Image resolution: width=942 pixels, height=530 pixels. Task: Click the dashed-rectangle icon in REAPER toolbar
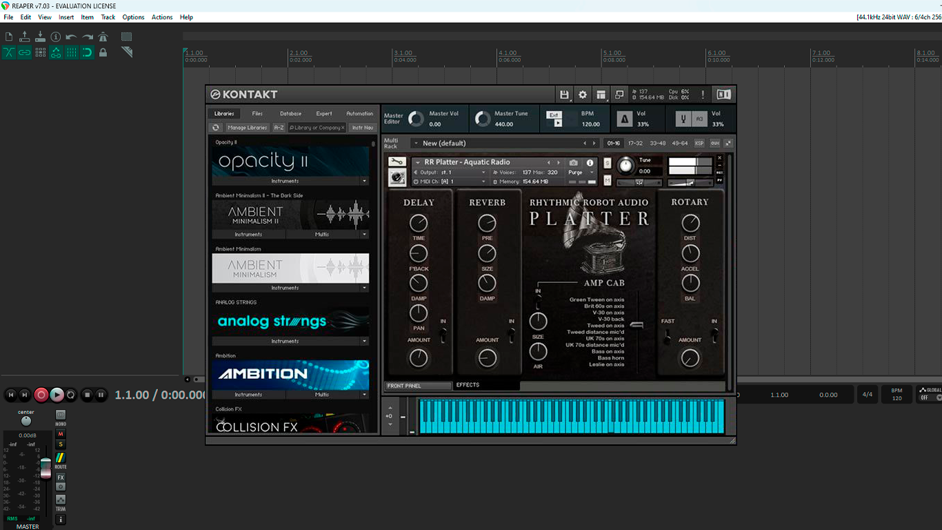tap(127, 37)
